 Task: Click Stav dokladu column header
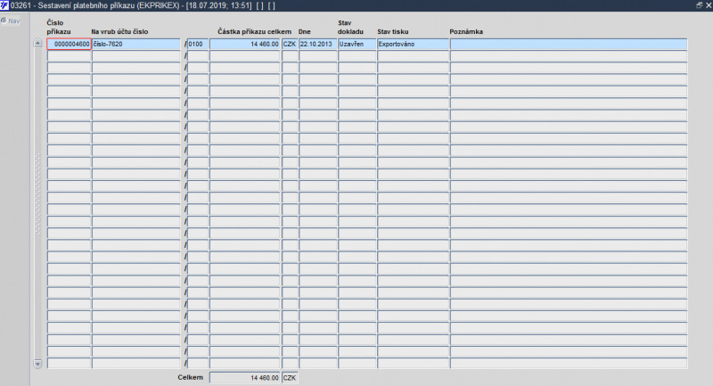[350, 28]
